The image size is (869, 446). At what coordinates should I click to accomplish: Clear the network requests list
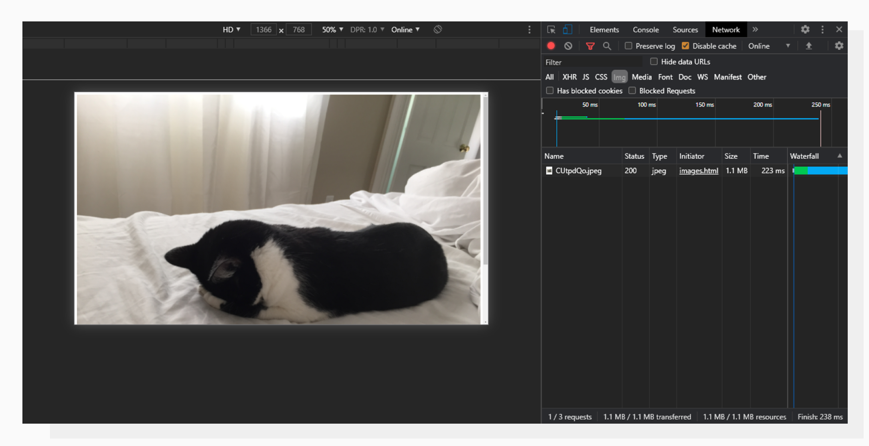(x=568, y=46)
